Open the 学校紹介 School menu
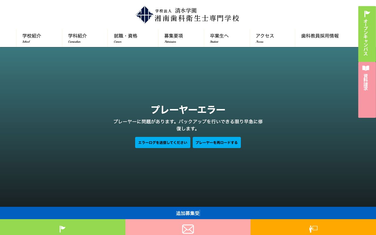Screen dimensions: 376x235 (x=32, y=38)
